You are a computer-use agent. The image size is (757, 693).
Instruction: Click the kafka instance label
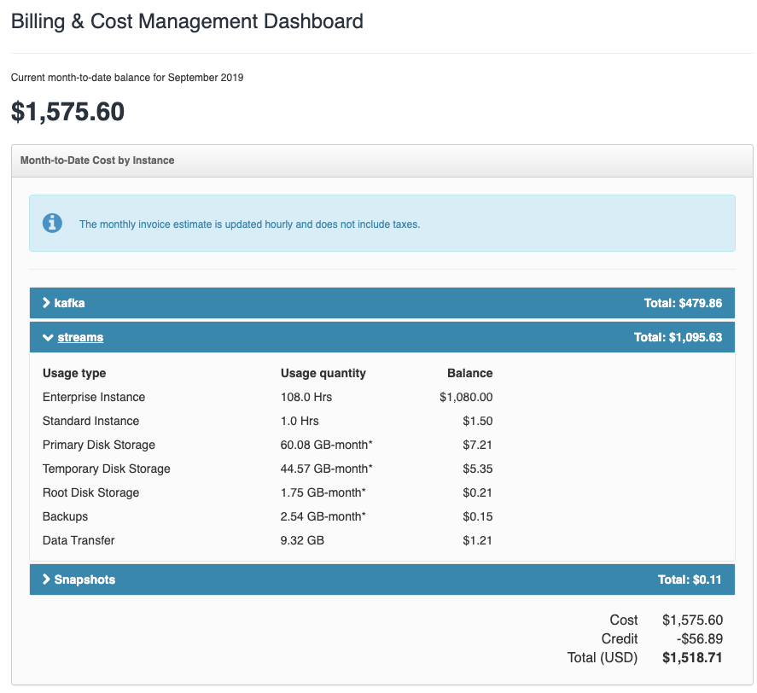pyautogui.click(x=69, y=303)
